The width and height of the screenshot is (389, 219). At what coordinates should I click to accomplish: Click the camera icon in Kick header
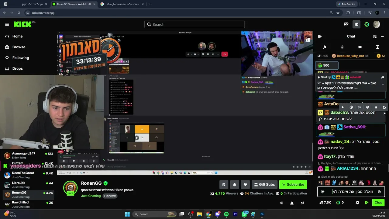(x=346, y=24)
